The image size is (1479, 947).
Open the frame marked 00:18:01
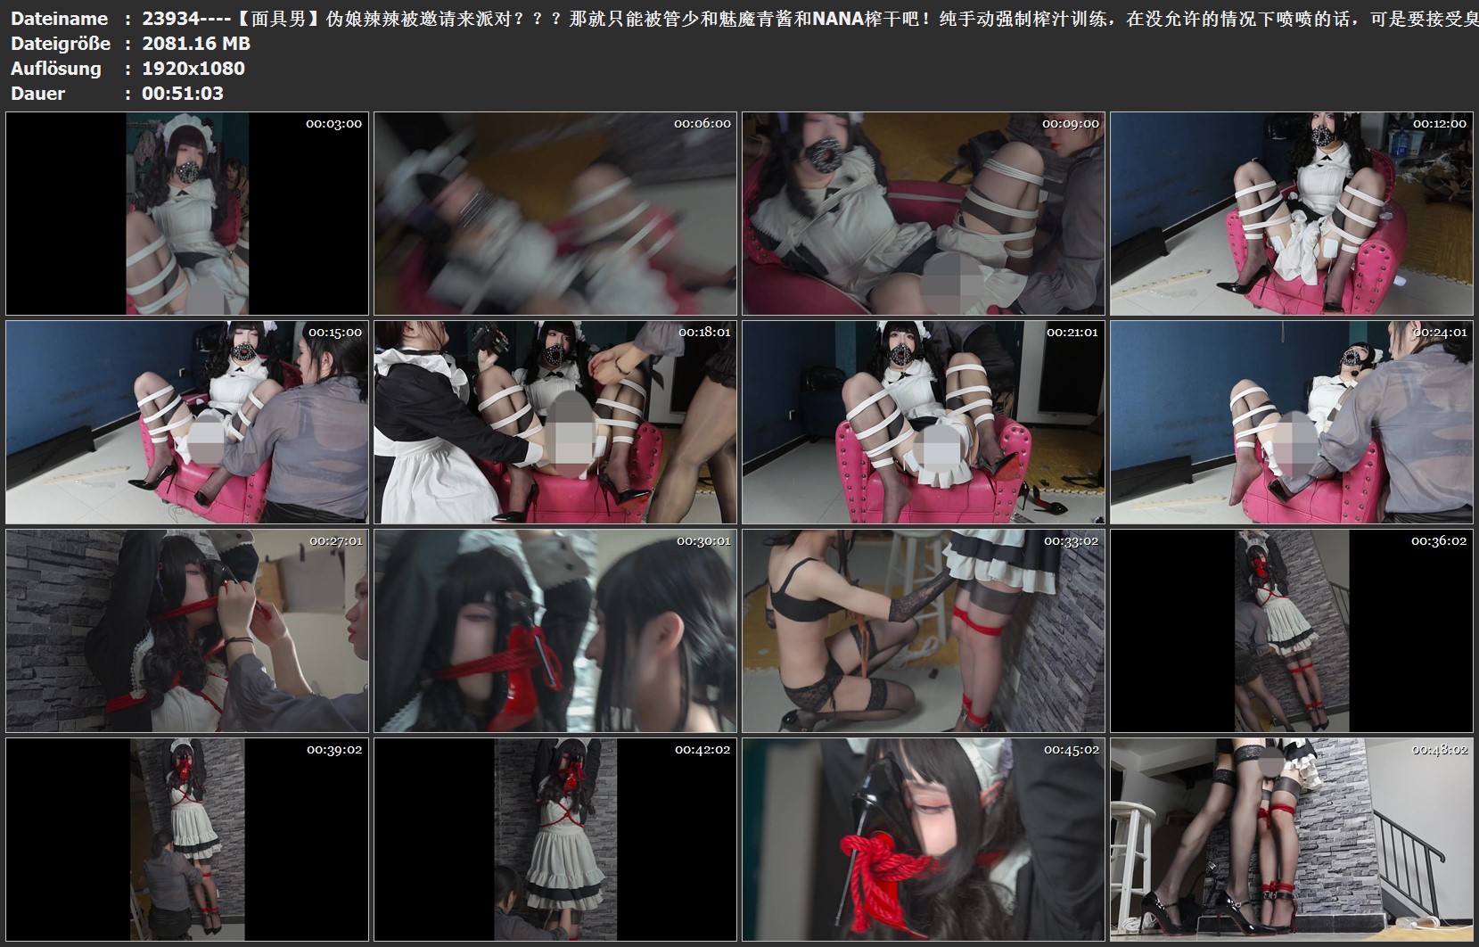point(555,422)
